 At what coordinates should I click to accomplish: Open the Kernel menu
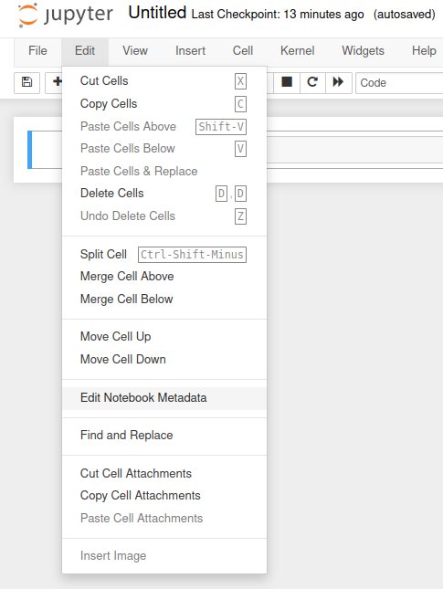297,51
